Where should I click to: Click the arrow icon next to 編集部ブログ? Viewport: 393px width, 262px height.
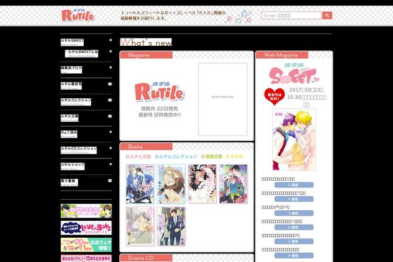pyautogui.click(x=111, y=67)
